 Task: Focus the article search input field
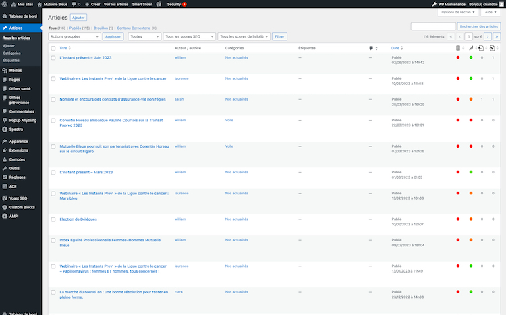click(432, 26)
